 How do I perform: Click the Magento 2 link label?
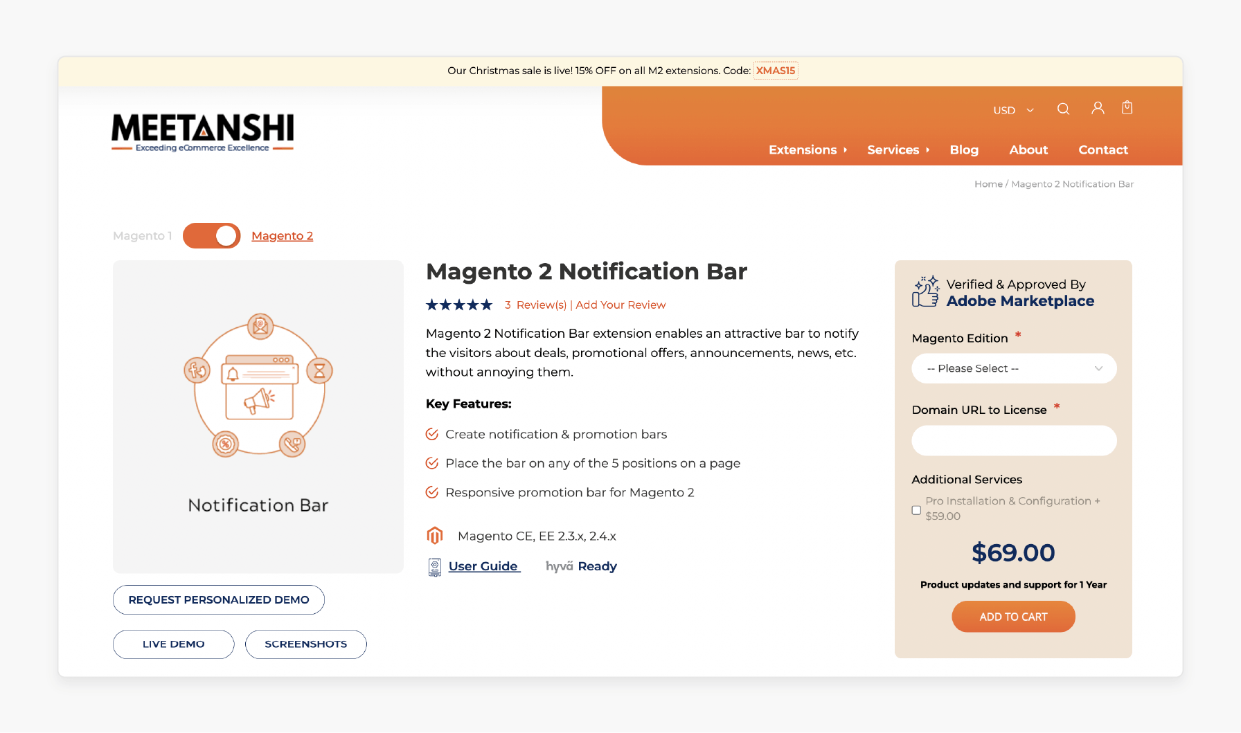[282, 236]
